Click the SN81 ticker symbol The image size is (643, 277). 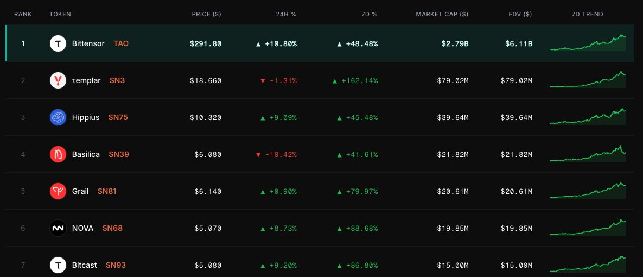107,191
